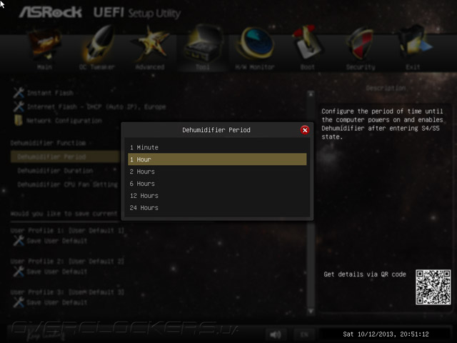Choose the 1 Hour option

[x=217, y=159]
